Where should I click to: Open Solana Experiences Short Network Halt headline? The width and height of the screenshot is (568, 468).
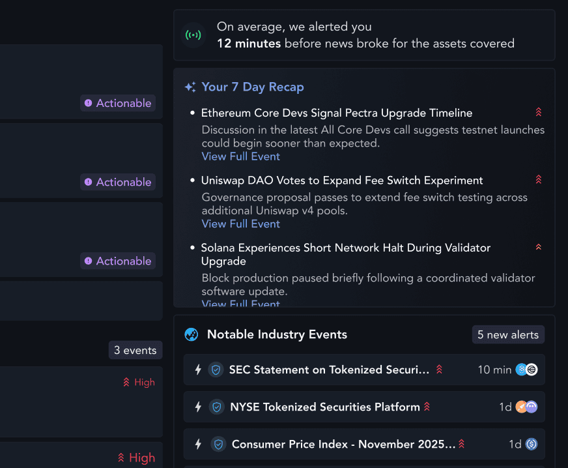pos(346,254)
